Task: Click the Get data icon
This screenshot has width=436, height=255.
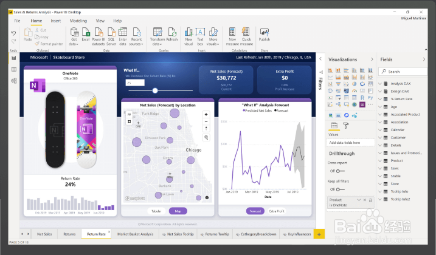Action: pyautogui.click(x=74, y=32)
